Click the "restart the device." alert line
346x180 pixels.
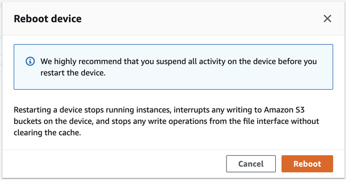click(73, 73)
